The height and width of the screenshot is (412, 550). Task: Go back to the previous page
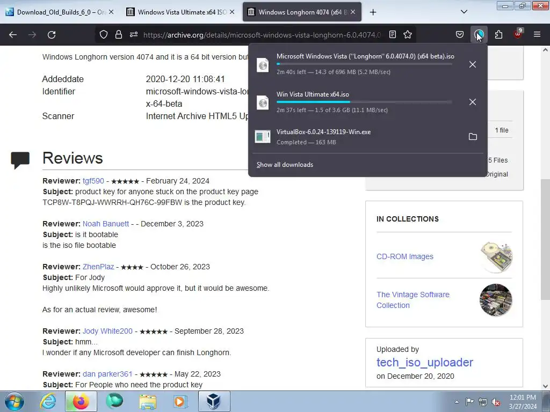13,35
